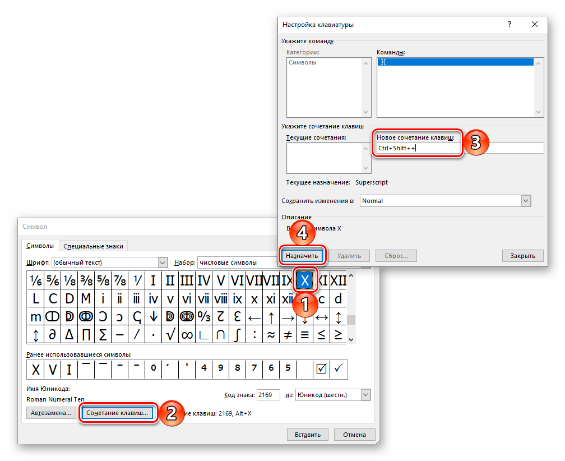Screen dimensions: 565x461
Task: Select the left-right arrow ↔ symbol
Action: tap(321, 317)
